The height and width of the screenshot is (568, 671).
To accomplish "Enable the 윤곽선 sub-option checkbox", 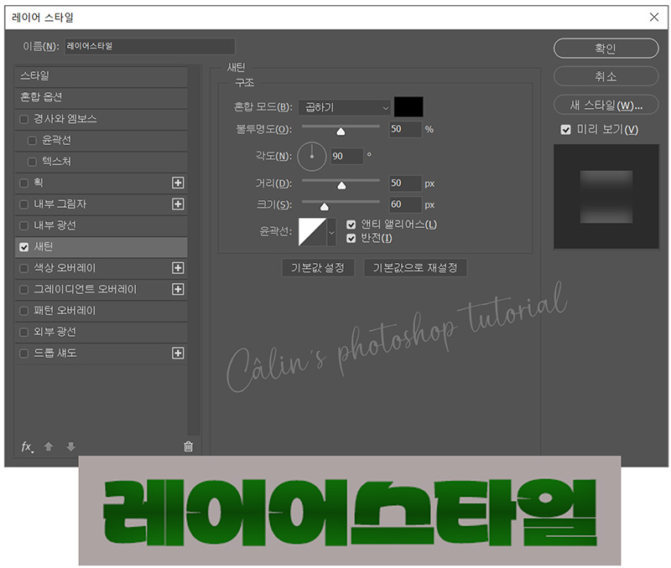I will (x=32, y=141).
